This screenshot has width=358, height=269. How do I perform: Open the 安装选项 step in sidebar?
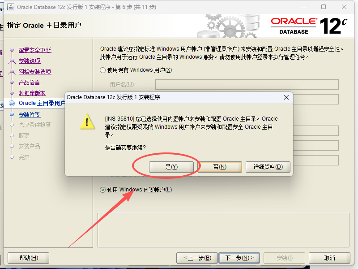click(30, 61)
